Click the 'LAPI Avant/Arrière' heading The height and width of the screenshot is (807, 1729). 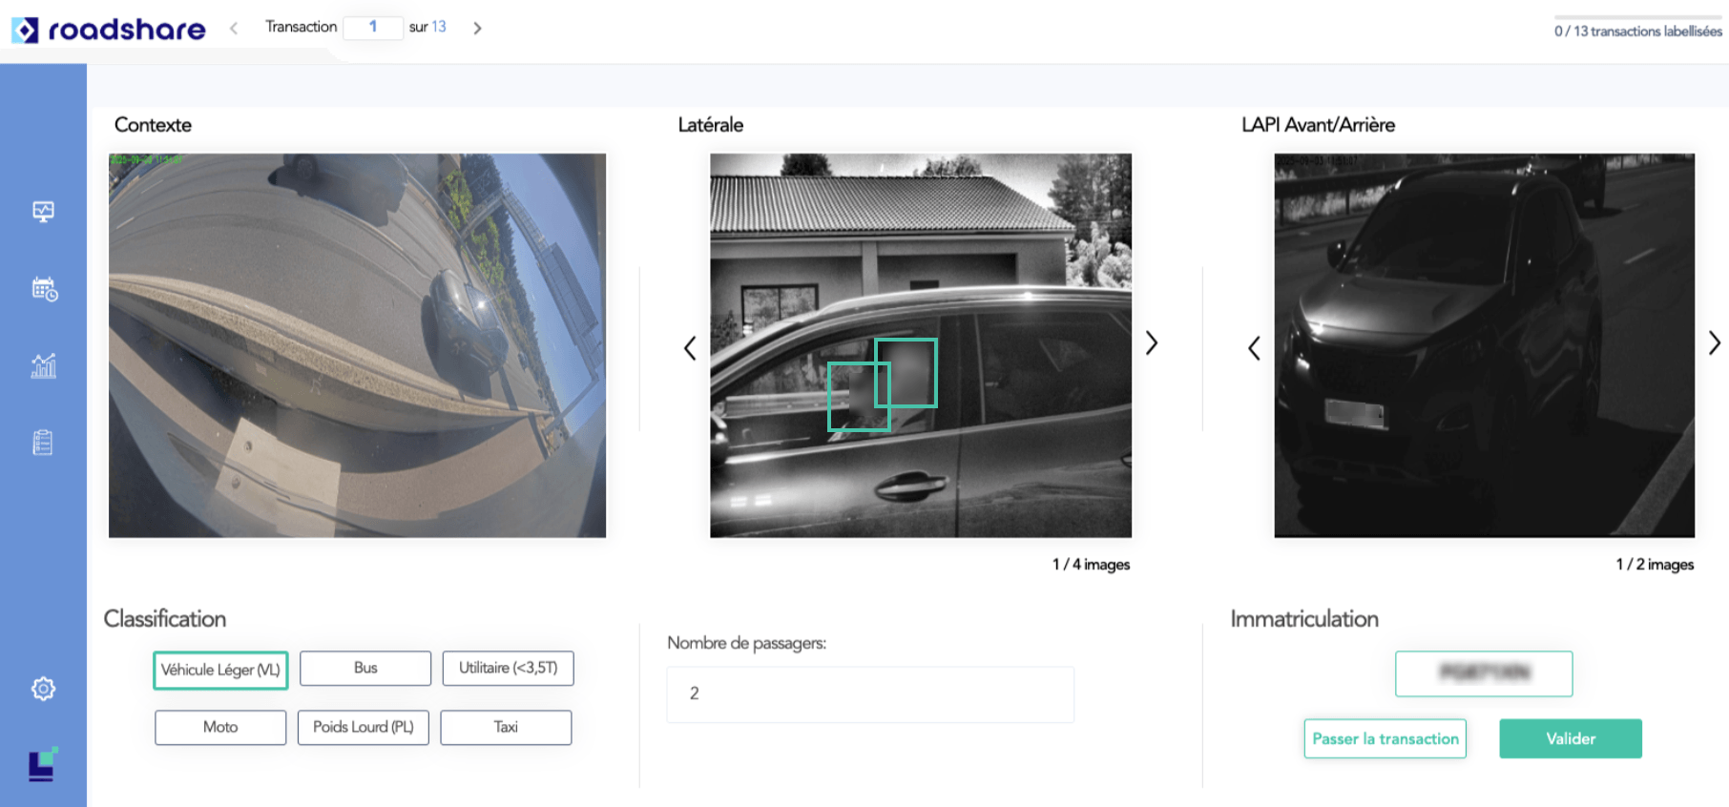coord(1318,125)
